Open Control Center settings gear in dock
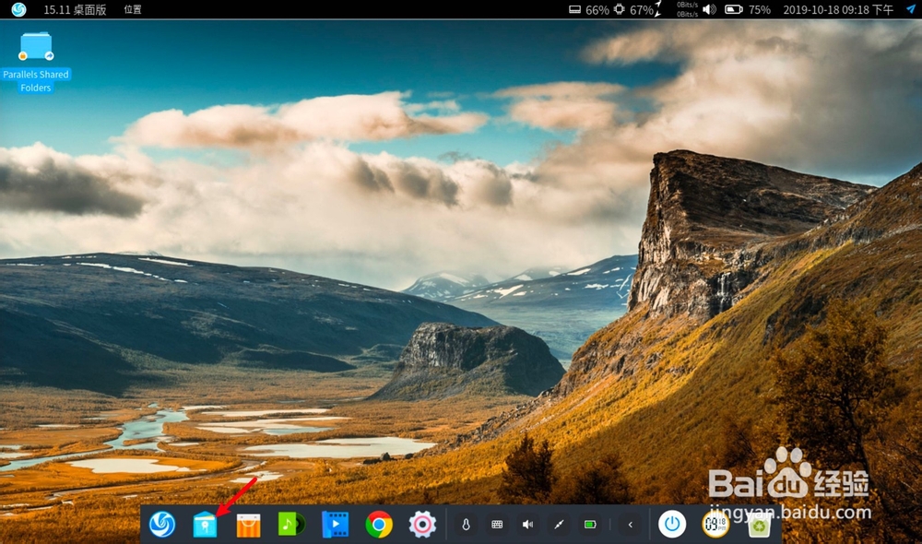This screenshot has width=922, height=544. coord(422,524)
